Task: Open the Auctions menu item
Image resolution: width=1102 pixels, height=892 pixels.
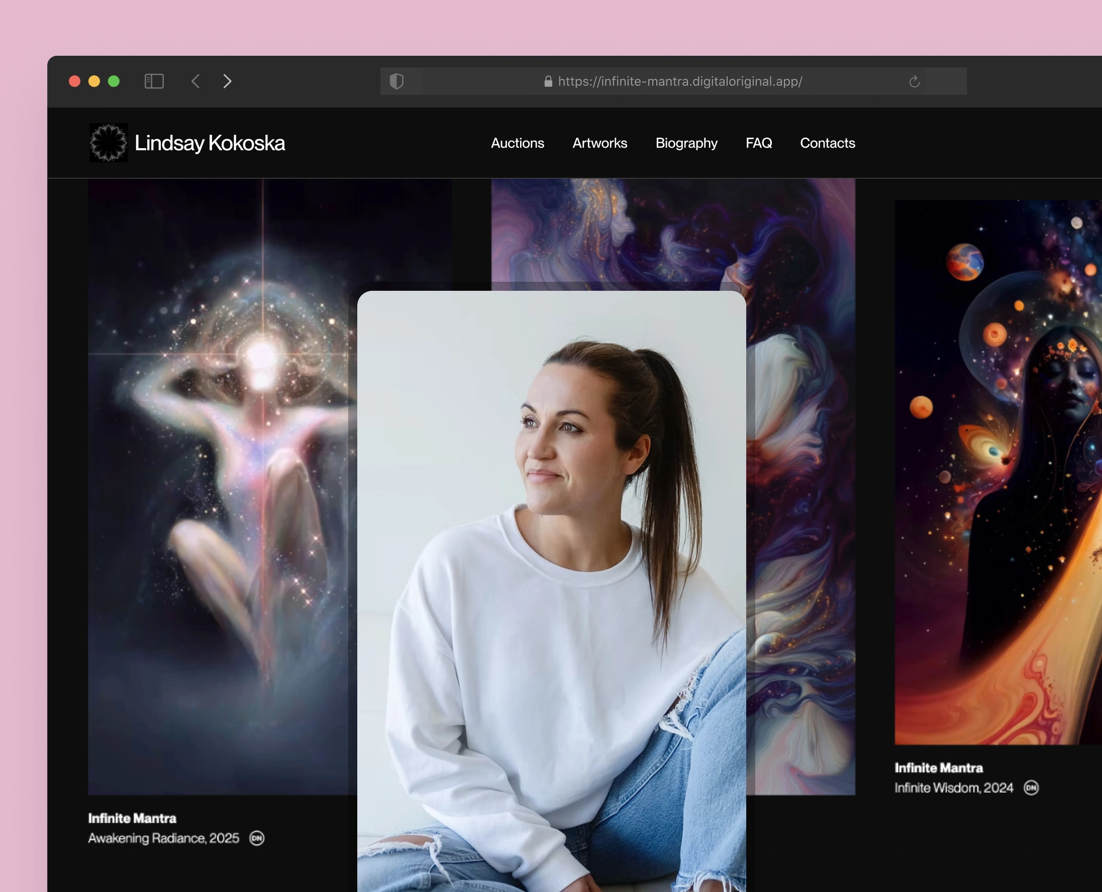Action: [x=517, y=143]
